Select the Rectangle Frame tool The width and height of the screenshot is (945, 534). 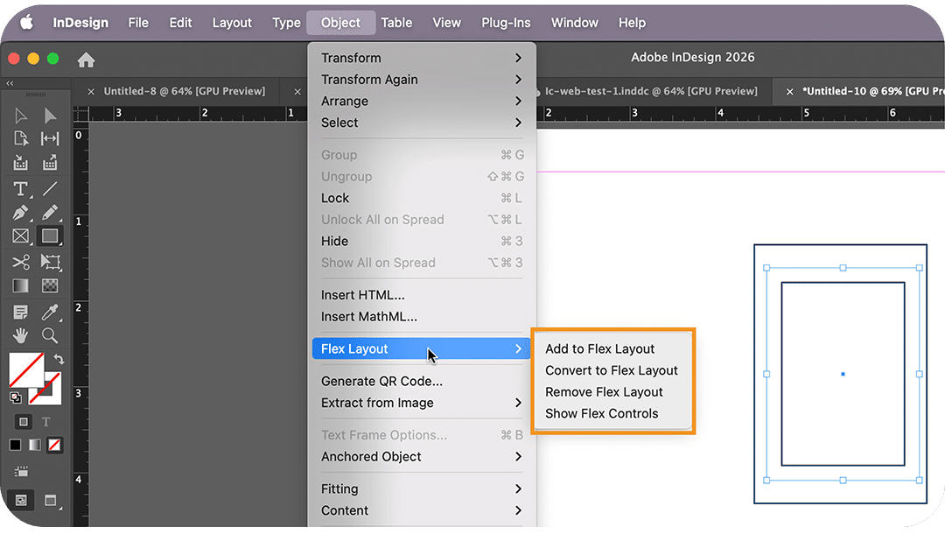[21, 235]
